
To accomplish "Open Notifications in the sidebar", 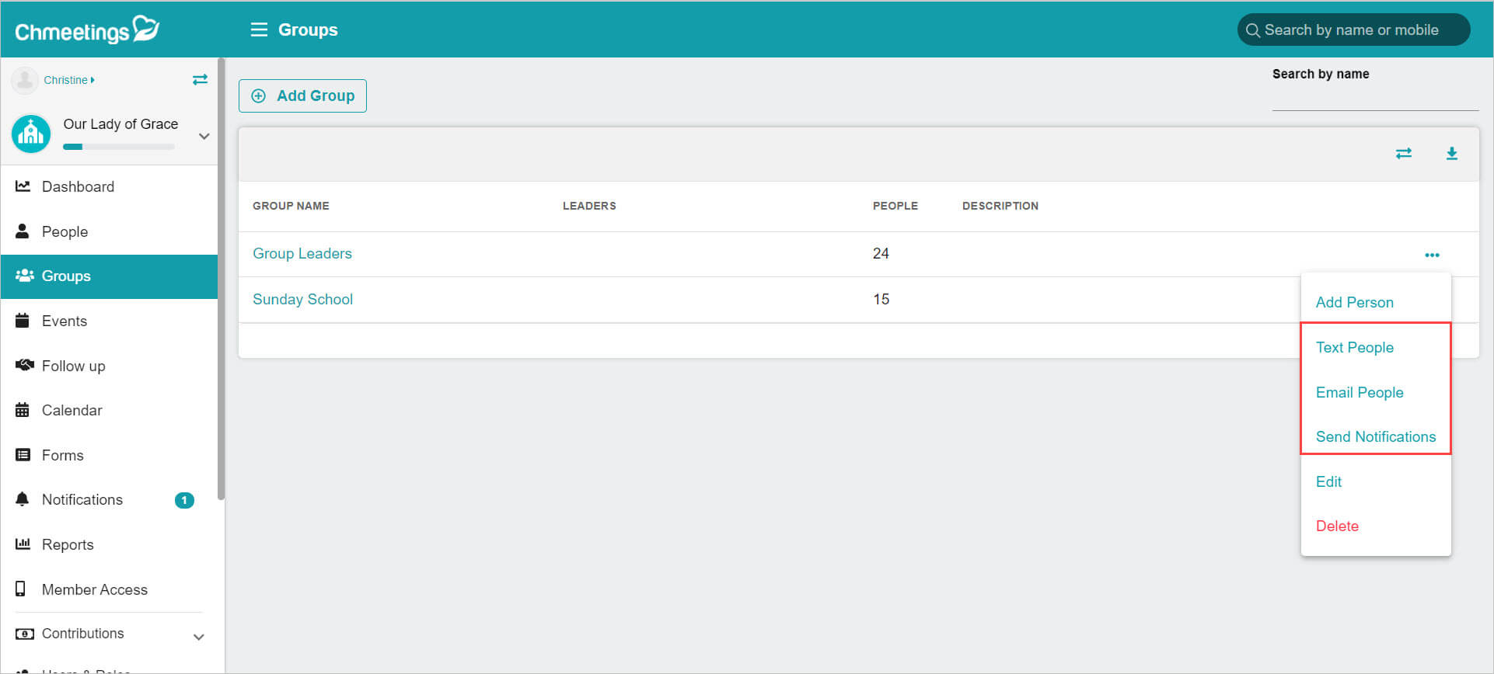I will tap(109, 499).
